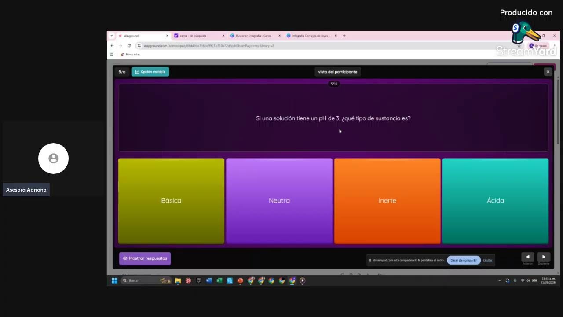Click the browser back arrow
Viewport: 563px width, 317px height.
click(112, 46)
